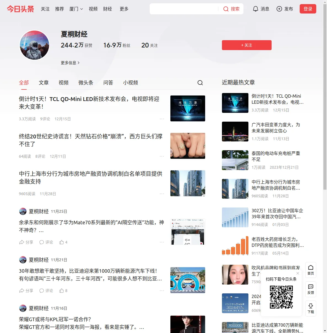
Task: Click 下载 download in floating sidebar
Action: pos(311,309)
